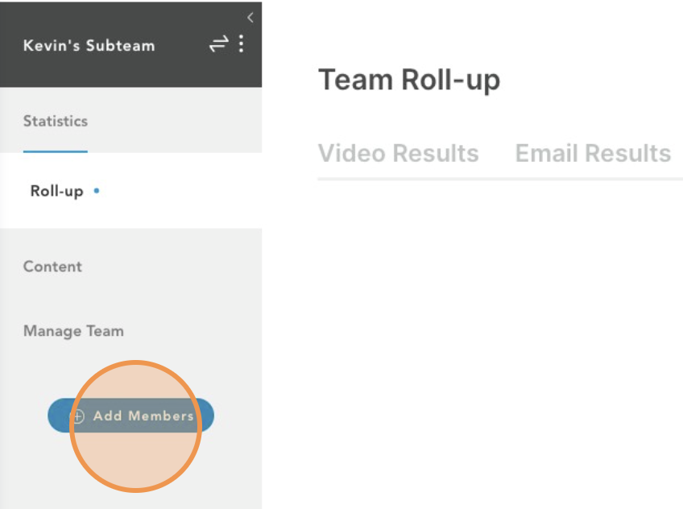Click the Team Roll-up page heading
The width and height of the screenshot is (683, 509).
409,80
